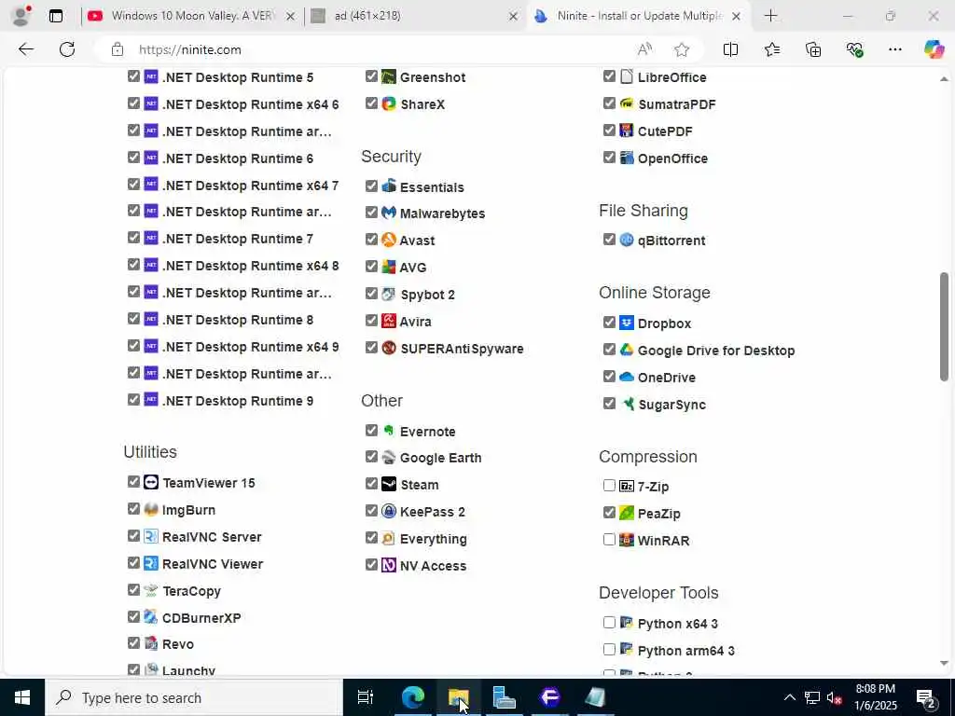Uncheck the Everything checkbox
The width and height of the screenshot is (955, 716).
(x=371, y=538)
